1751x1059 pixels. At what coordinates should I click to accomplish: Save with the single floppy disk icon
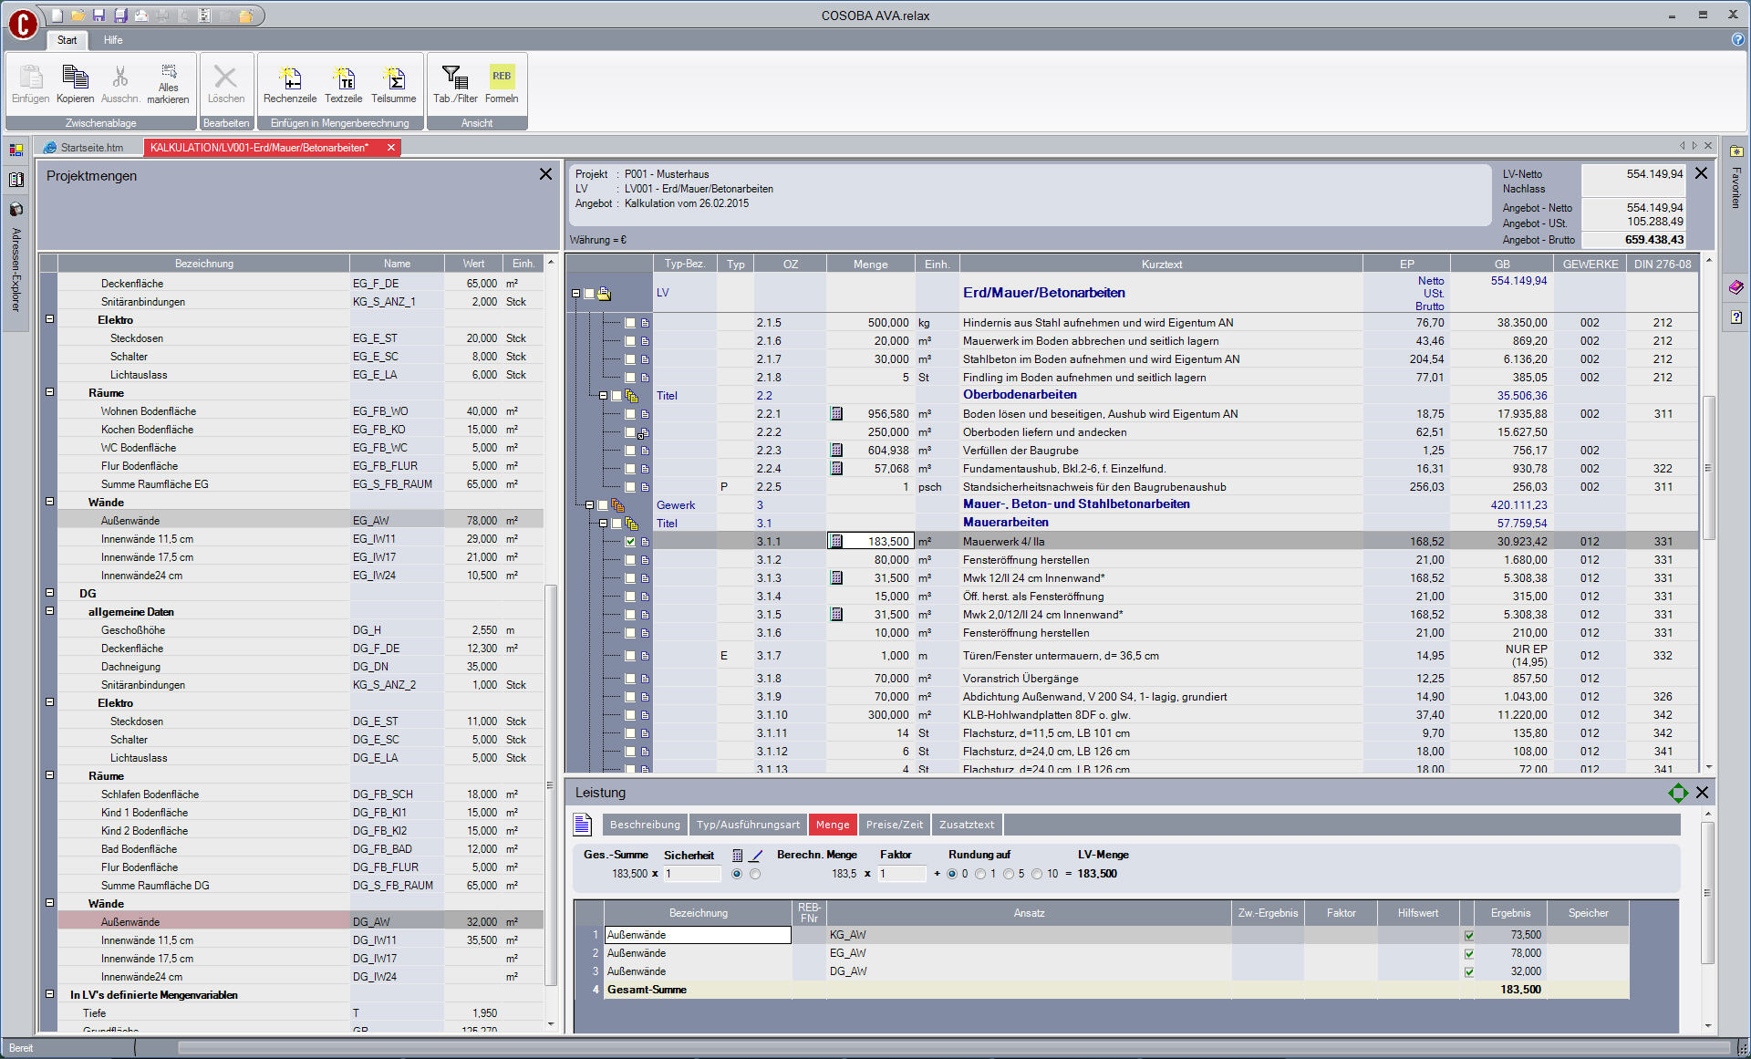click(x=98, y=16)
